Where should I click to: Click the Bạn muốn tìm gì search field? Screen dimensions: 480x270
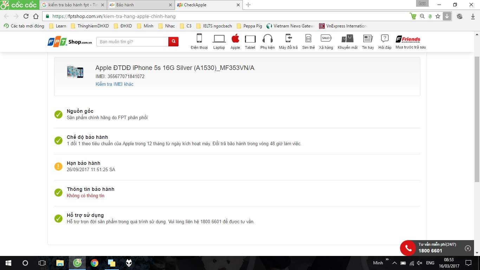(x=132, y=41)
